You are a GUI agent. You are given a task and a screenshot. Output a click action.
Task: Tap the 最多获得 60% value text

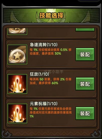48,83
